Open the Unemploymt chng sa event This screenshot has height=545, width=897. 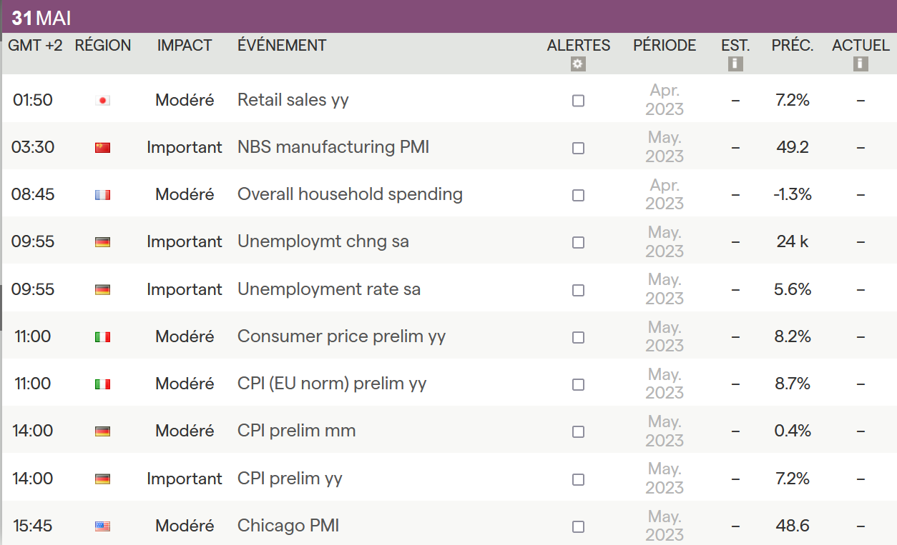(x=323, y=241)
